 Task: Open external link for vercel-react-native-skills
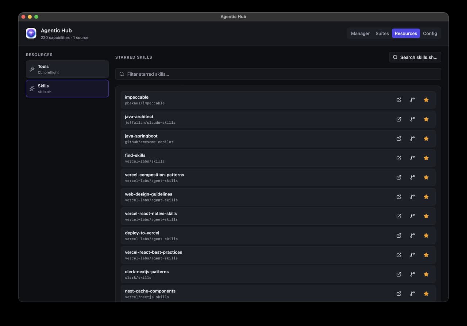pyautogui.click(x=399, y=216)
